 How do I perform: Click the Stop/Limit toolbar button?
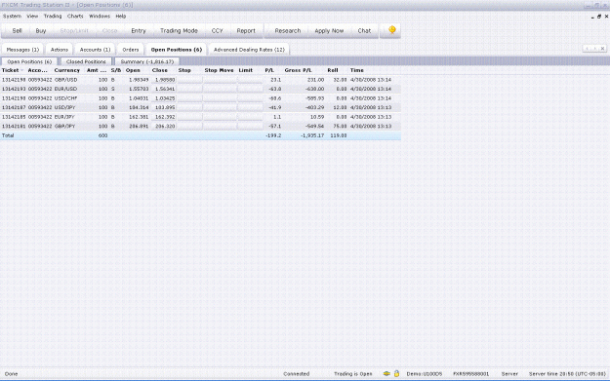pos(74,30)
